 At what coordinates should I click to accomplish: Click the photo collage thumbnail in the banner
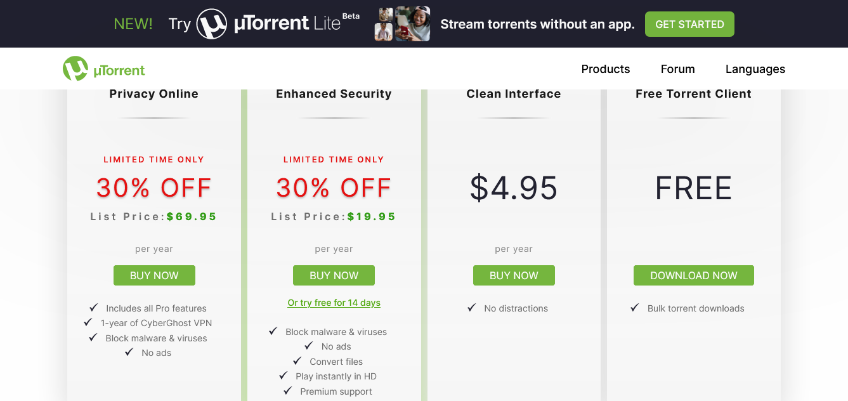tap(402, 24)
